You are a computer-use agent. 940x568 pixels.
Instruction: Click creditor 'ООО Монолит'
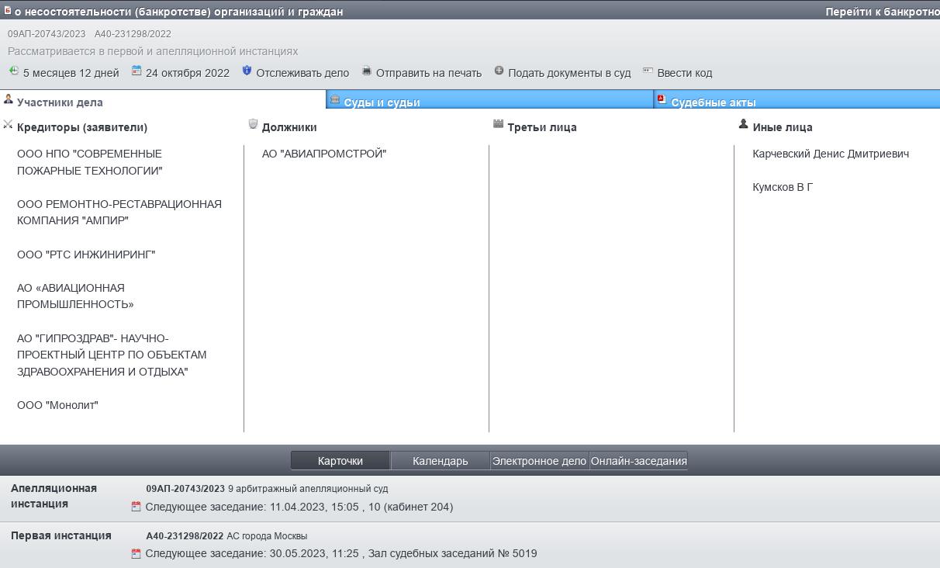(57, 405)
